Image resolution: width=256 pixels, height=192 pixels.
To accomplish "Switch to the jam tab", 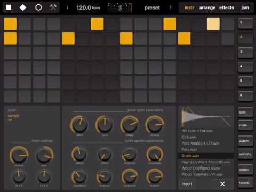I will tap(245, 7).
